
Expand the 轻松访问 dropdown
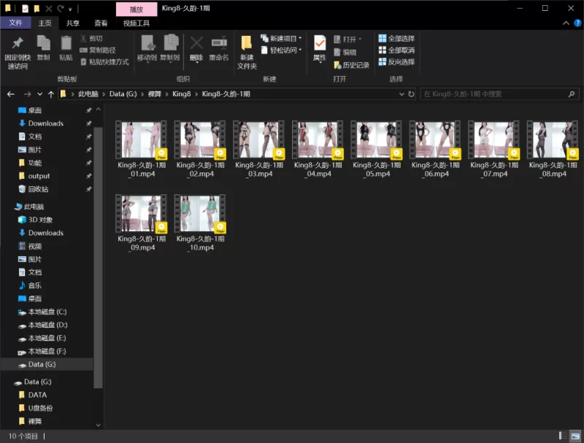click(x=283, y=50)
